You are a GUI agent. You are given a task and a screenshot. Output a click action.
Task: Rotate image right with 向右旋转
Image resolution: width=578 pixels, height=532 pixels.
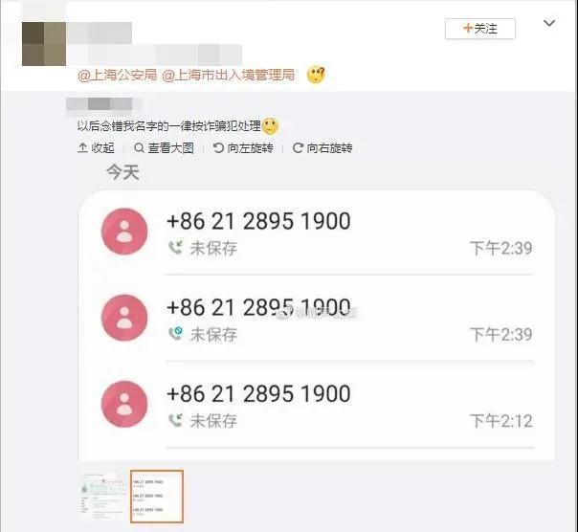pyautogui.click(x=322, y=148)
